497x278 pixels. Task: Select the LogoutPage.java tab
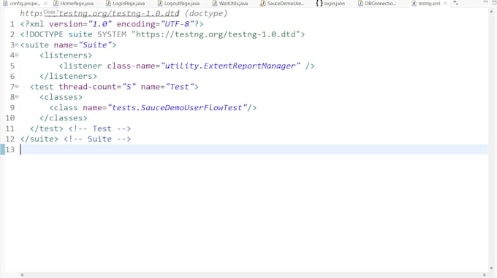click(179, 4)
